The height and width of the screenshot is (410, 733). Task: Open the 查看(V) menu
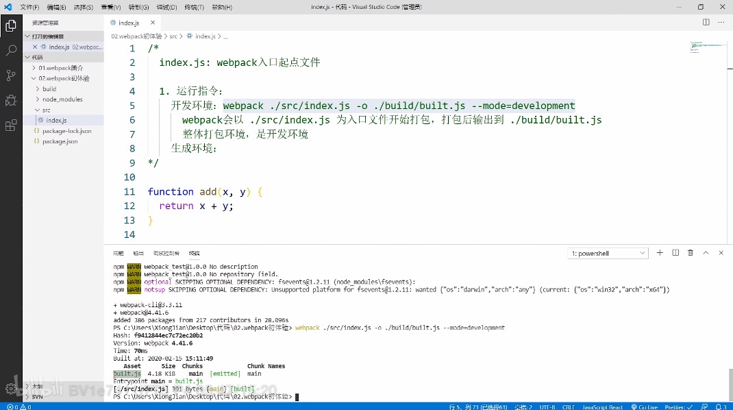[111, 7]
